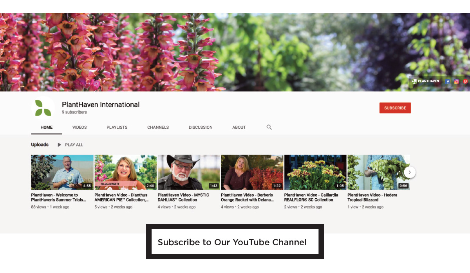Screen dimensions: 470x273
Task: Click title 'PlantHaven Video - MYSTIC DAHLIAS Collection'
Action: [183, 198]
